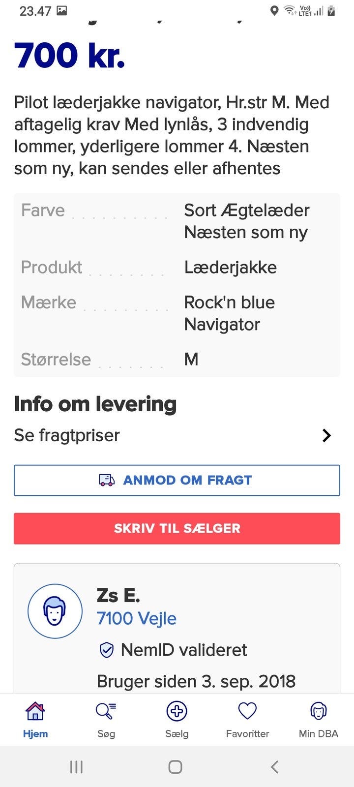Tap the Pilot læderjakke description text
Image resolution: width=354 pixels, height=787 pixels.
pos(172,135)
